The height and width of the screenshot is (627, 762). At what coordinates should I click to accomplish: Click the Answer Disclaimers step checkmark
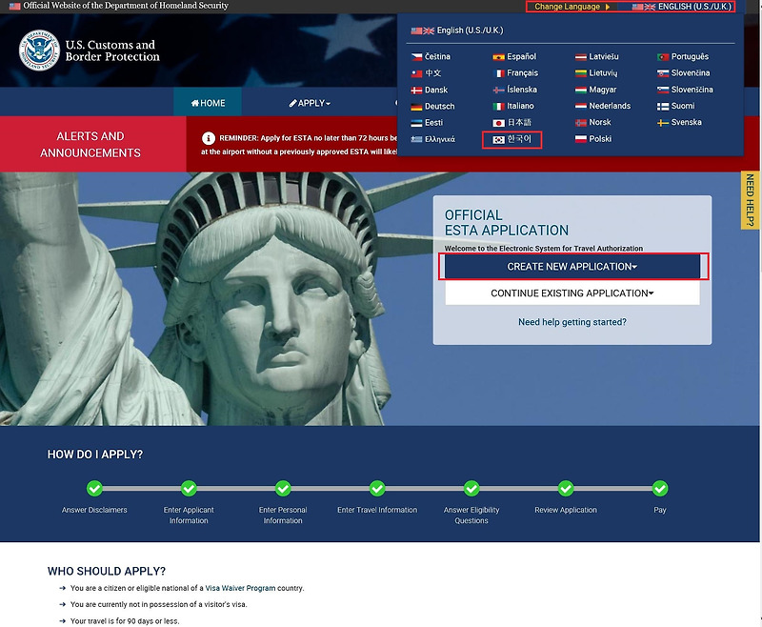[x=94, y=488]
